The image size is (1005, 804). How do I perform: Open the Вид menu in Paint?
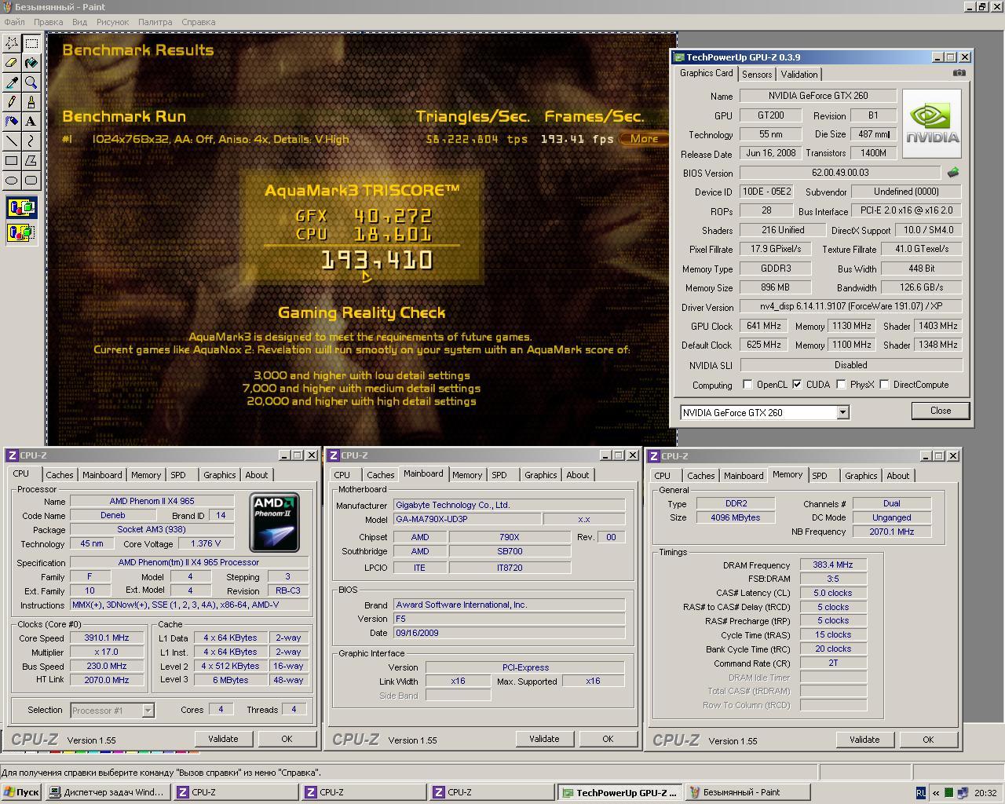(x=79, y=22)
